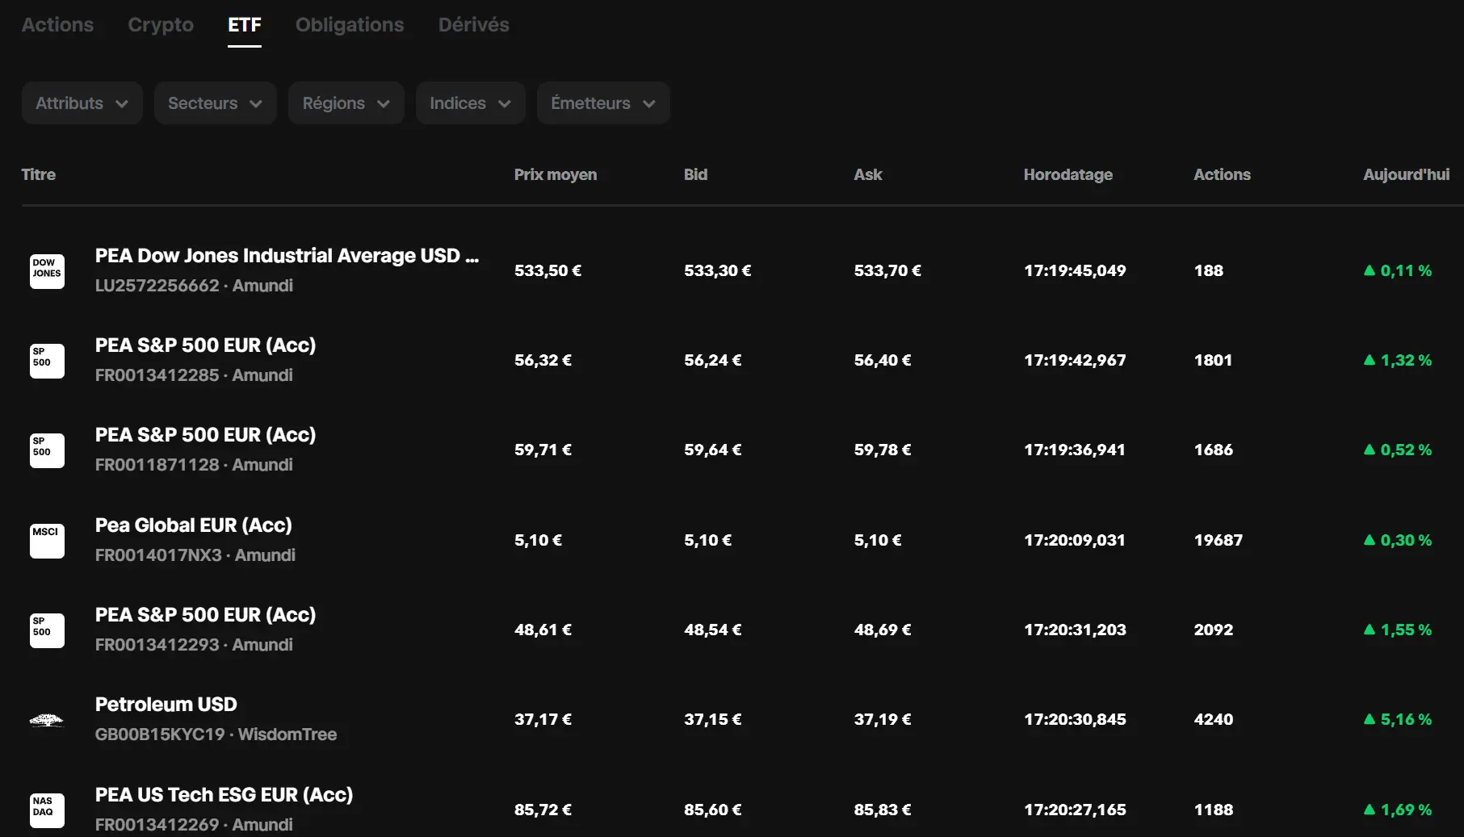1464x837 pixels.
Task: Click timestamp 17:20:31,203
Action: (x=1075, y=630)
